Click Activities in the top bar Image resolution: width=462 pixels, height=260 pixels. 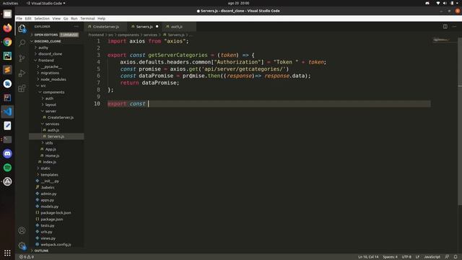click(10, 3)
